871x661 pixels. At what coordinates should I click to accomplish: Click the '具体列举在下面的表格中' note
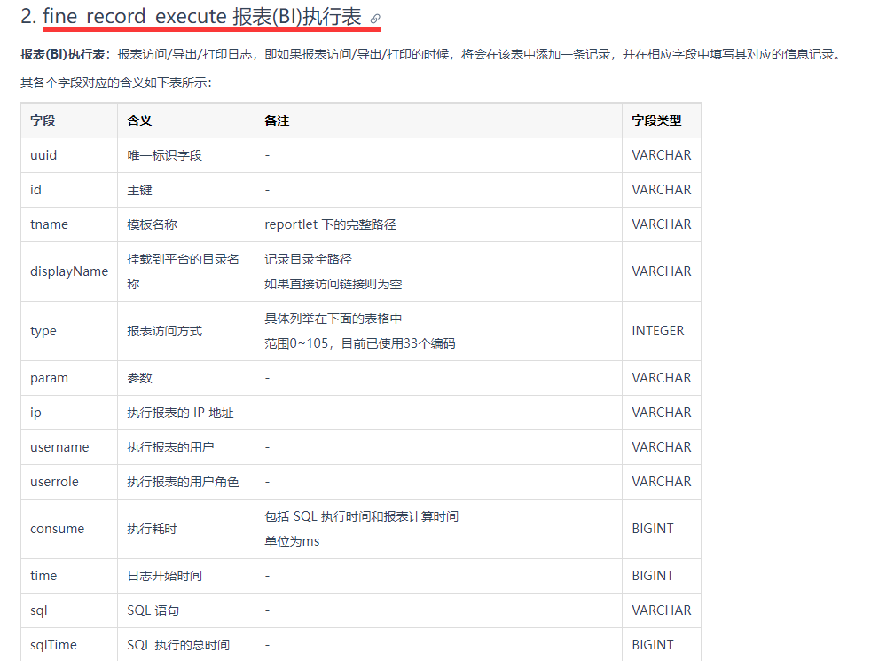[x=333, y=319]
